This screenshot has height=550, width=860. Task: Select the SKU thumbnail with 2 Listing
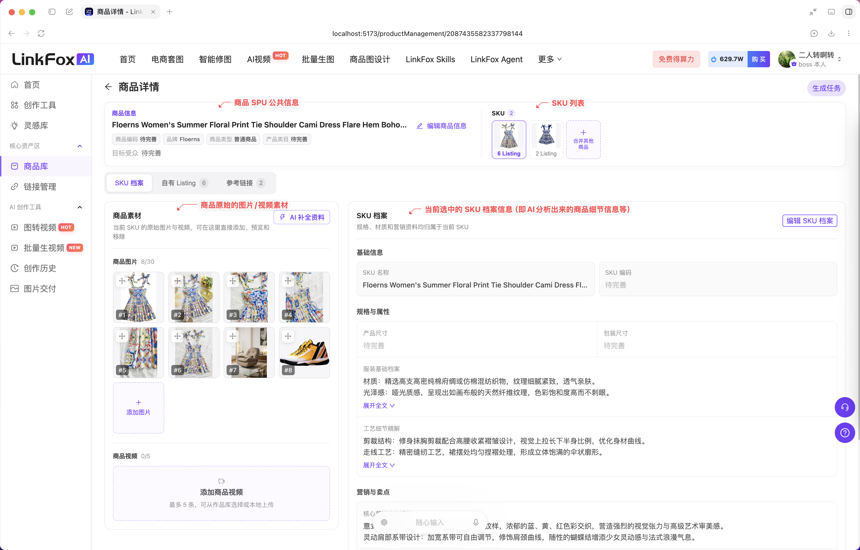click(x=546, y=140)
